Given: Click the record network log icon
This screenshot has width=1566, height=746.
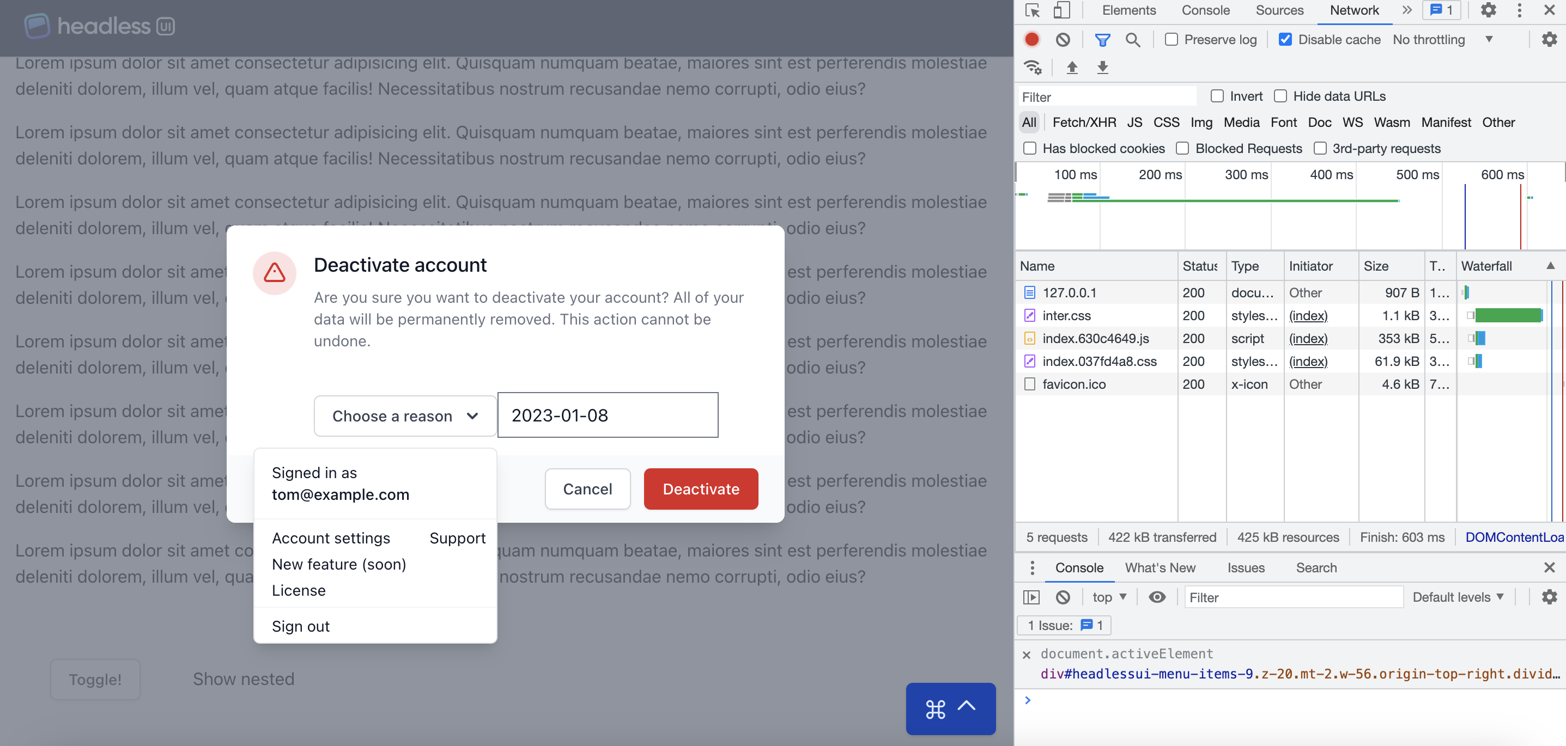Looking at the screenshot, I should tap(1031, 40).
